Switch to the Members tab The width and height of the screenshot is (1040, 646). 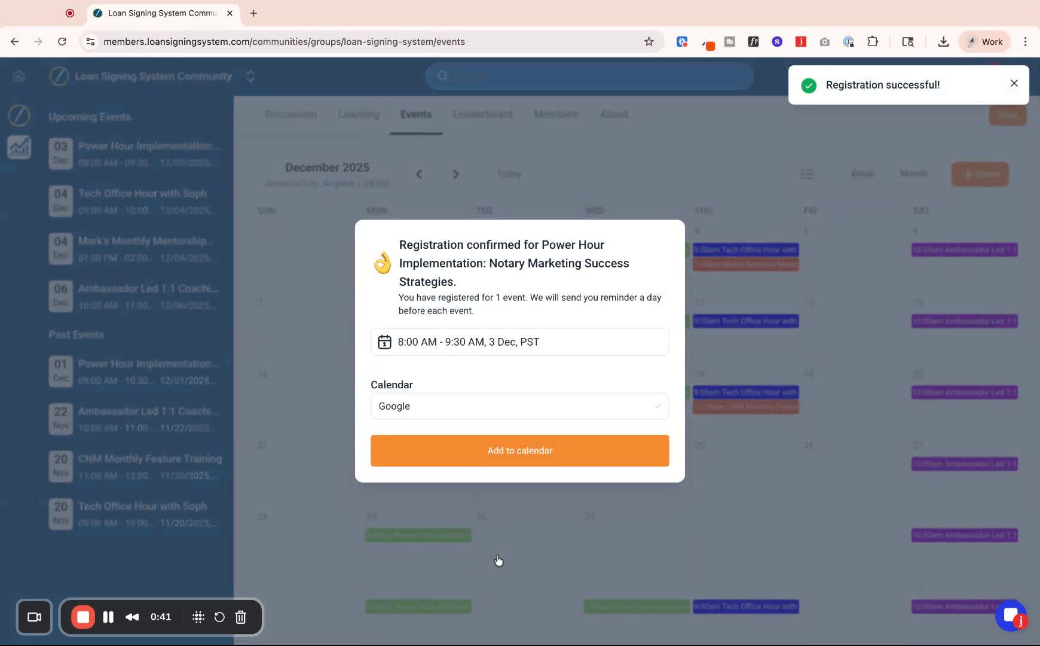coord(556,114)
